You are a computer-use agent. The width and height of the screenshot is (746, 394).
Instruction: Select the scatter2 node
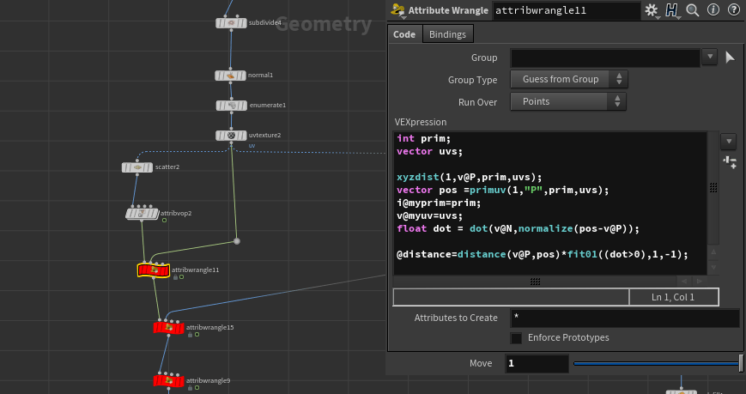(x=136, y=167)
